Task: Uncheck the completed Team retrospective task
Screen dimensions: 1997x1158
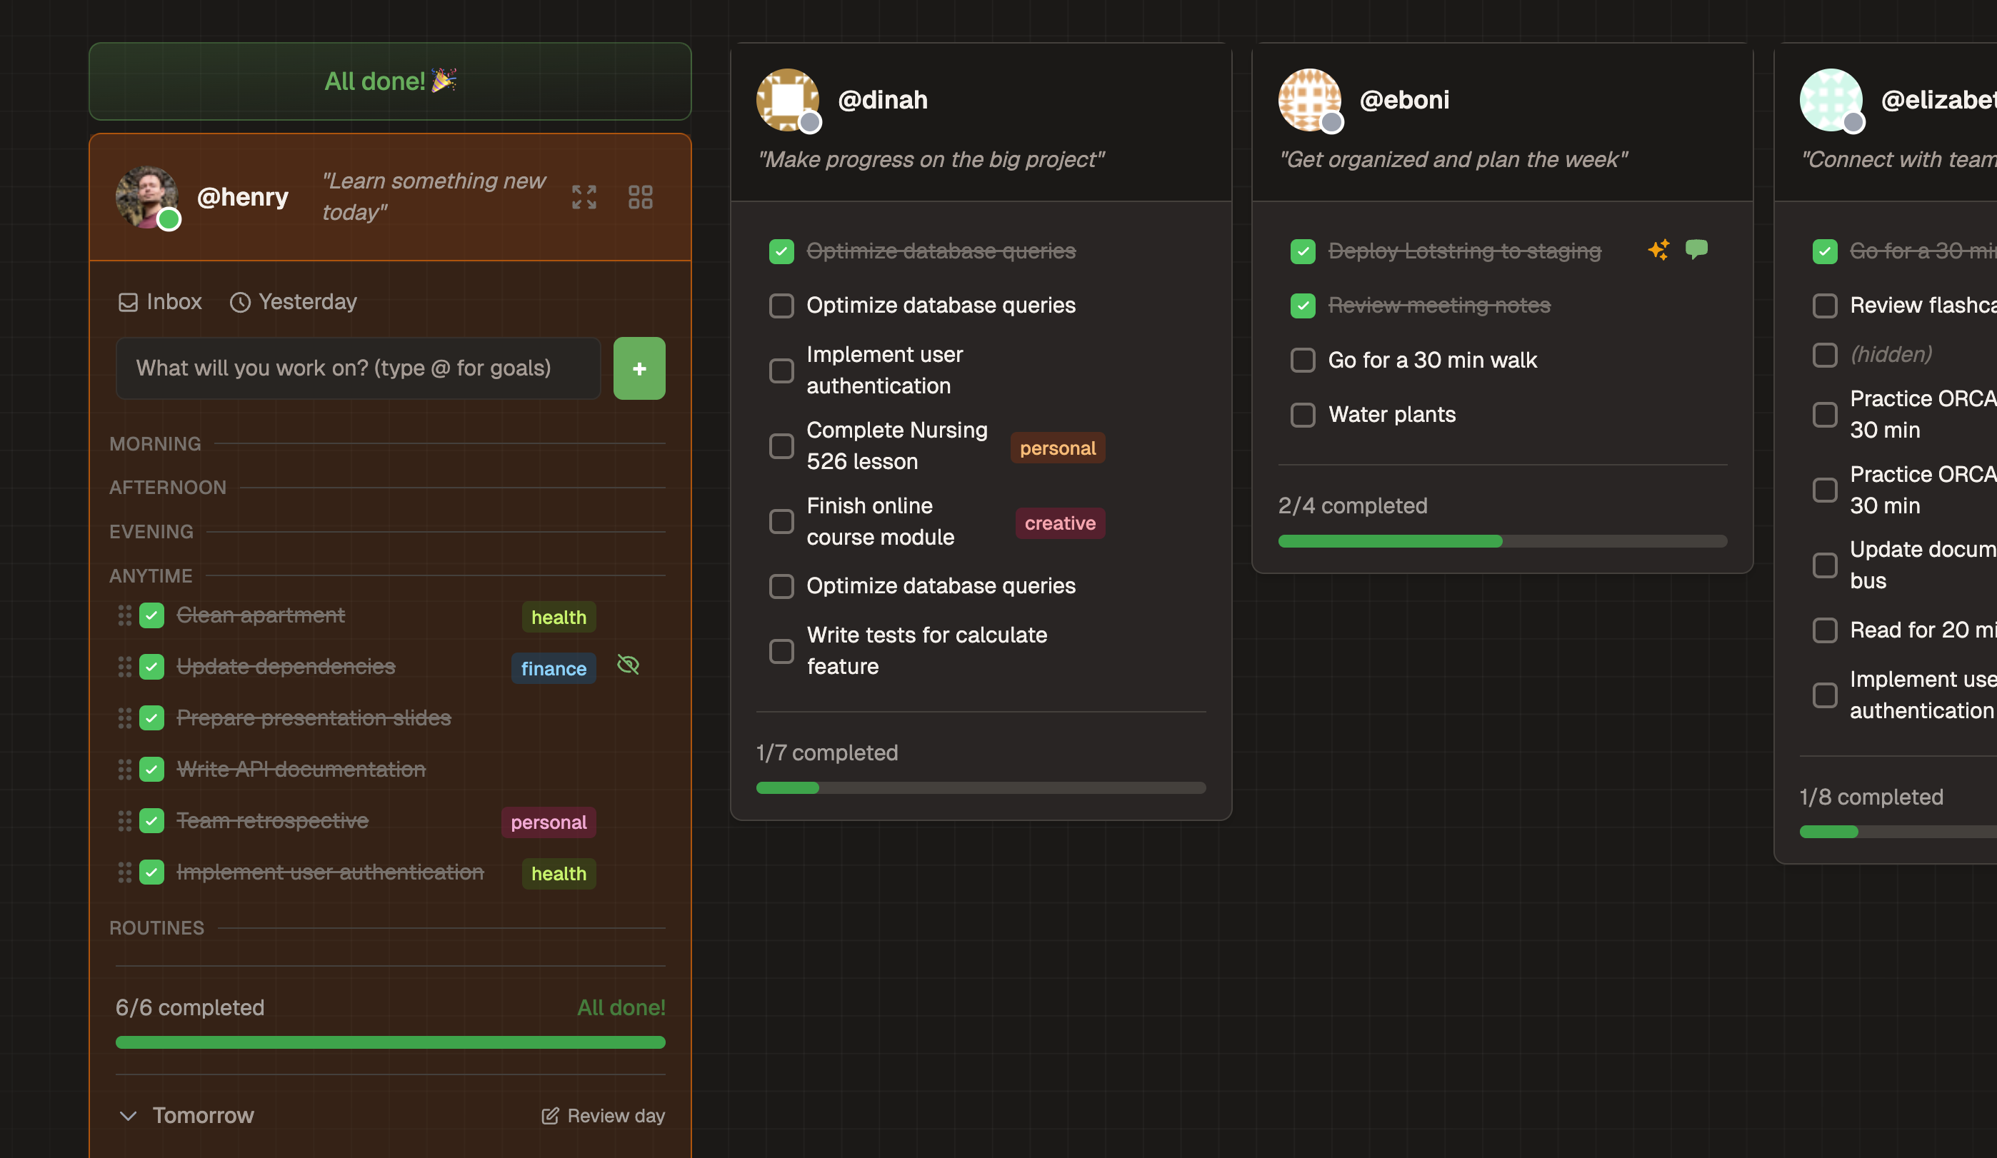Action: (151, 820)
